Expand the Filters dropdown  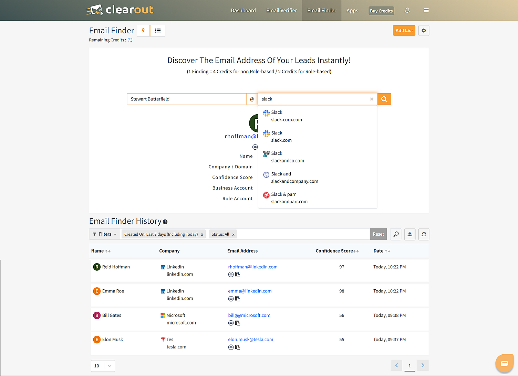click(x=105, y=234)
